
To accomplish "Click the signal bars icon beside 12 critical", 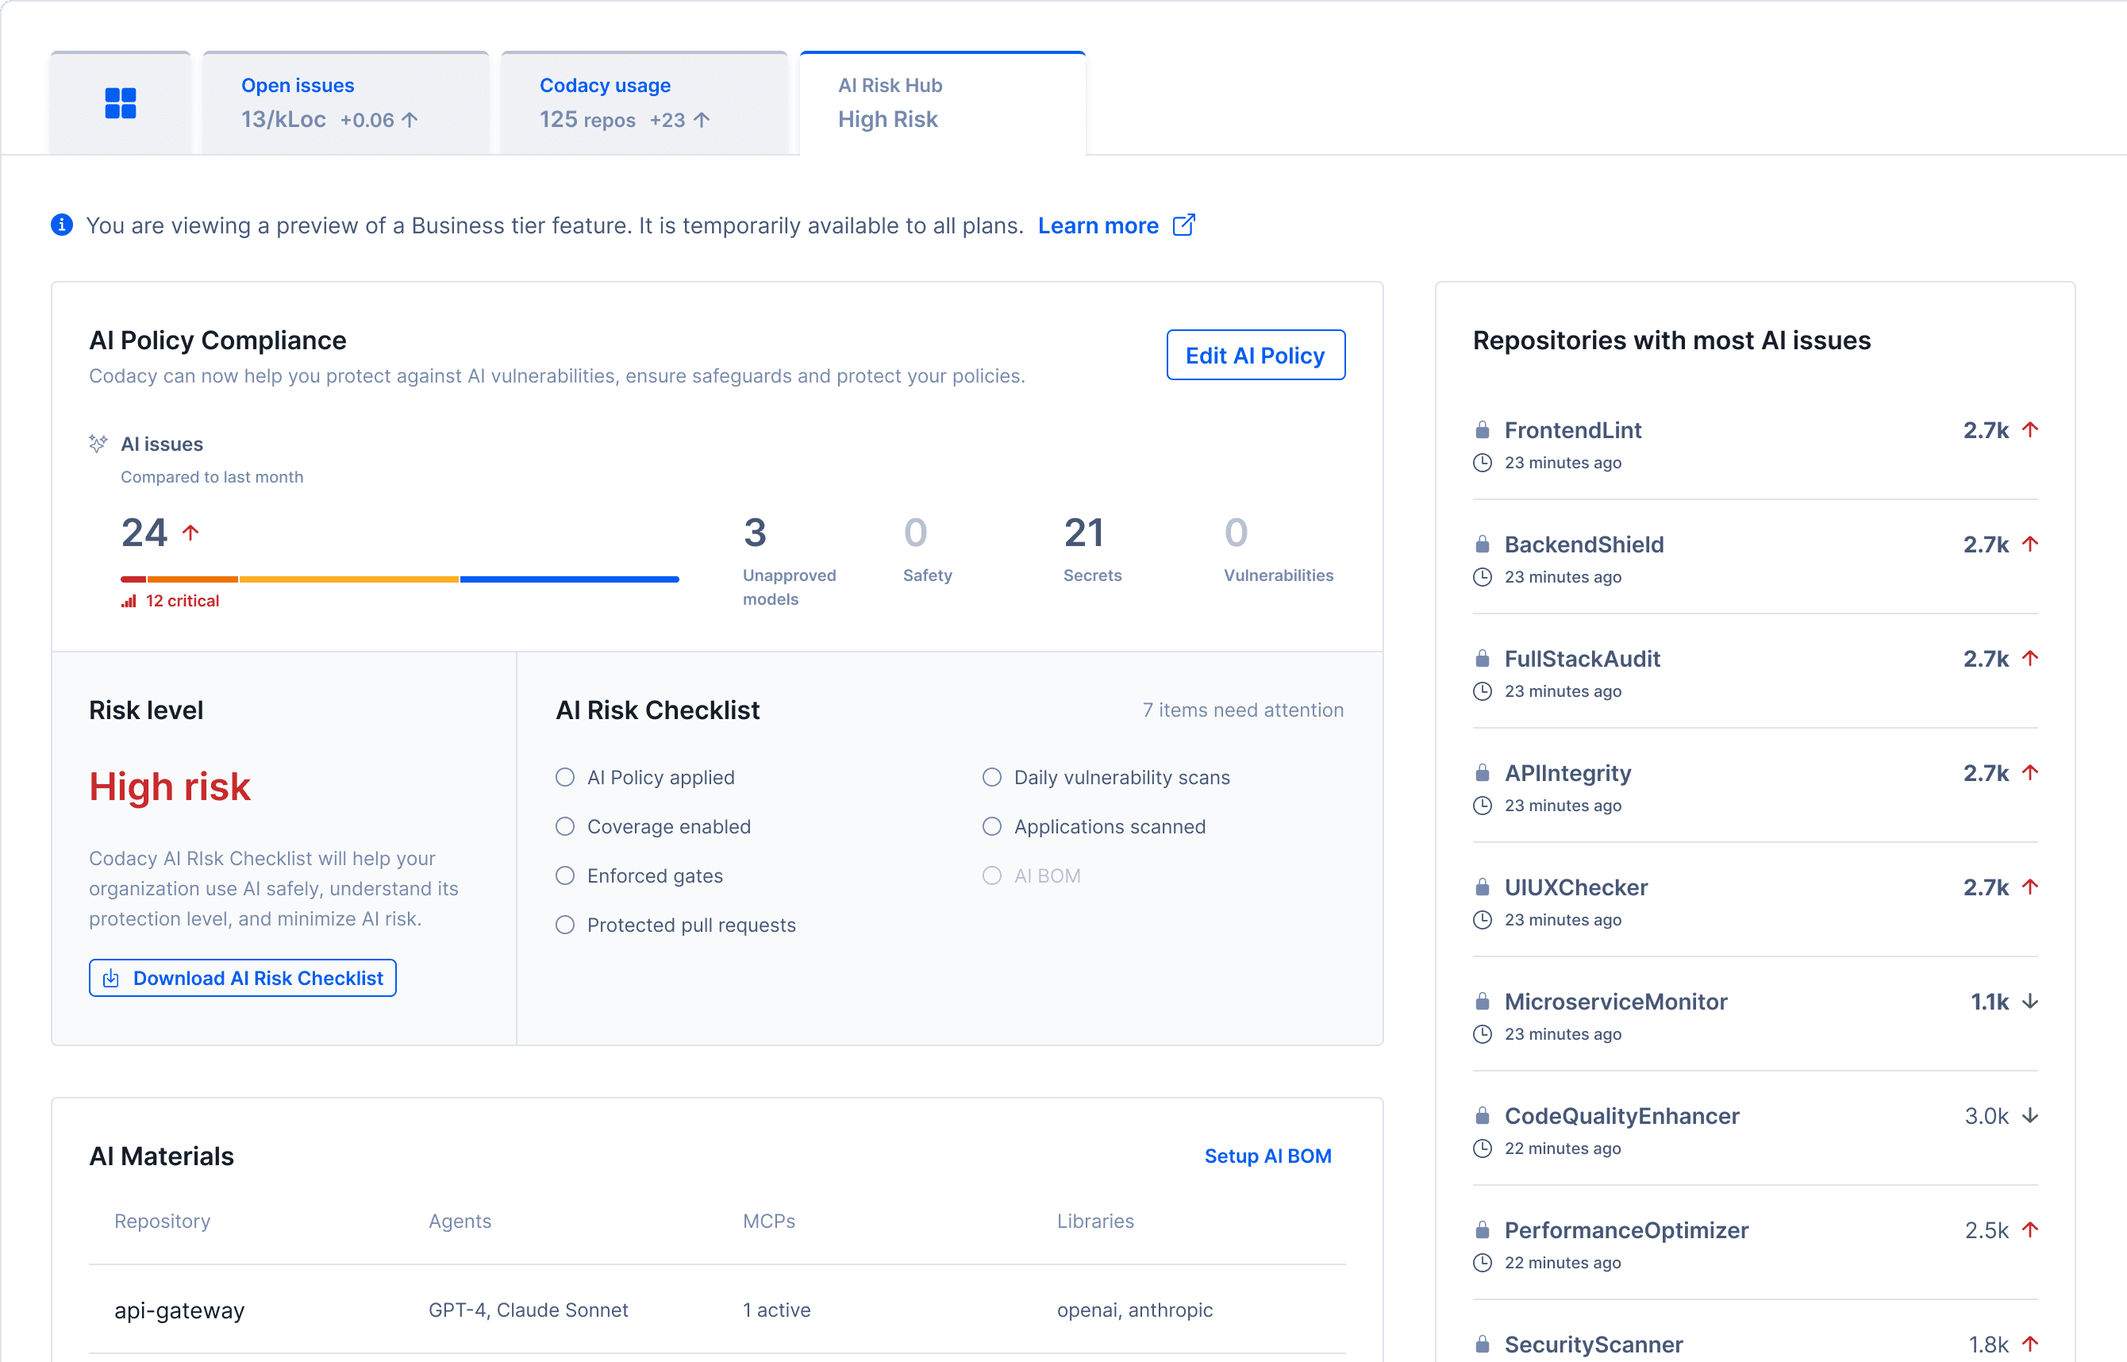I will [129, 599].
